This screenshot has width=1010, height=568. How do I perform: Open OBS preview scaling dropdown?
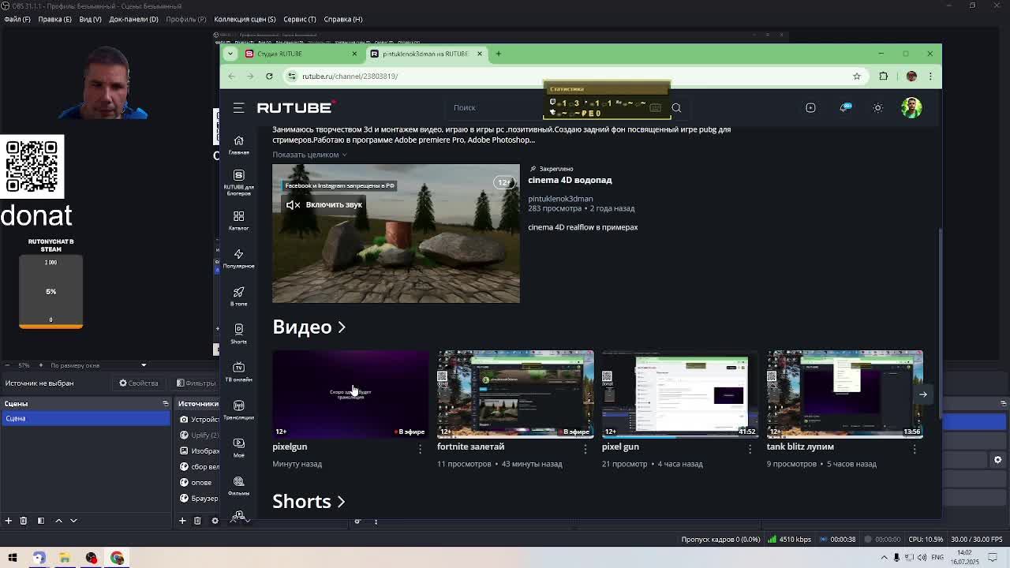99,365
